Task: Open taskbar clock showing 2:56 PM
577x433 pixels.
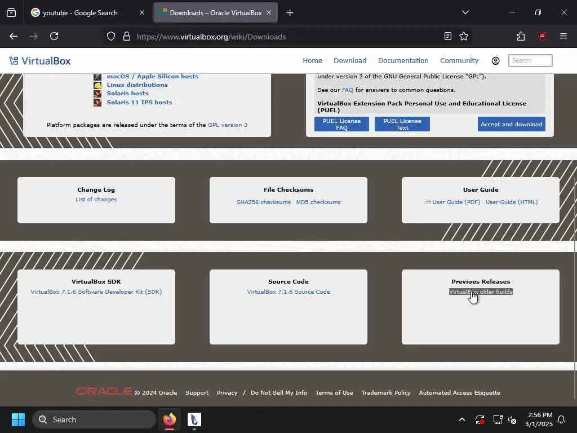Action: pyautogui.click(x=538, y=419)
